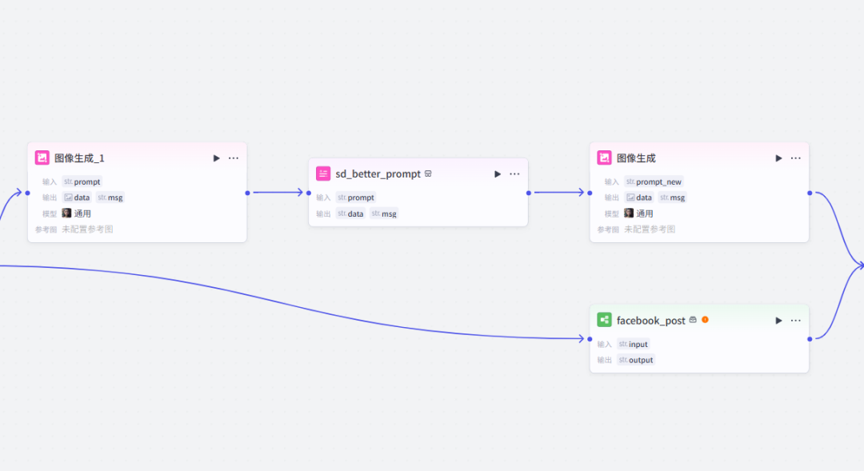Image resolution: width=864 pixels, height=471 pixels.
Task: Run the 图像生成_1 node
Action: click(x=216, y=158)
